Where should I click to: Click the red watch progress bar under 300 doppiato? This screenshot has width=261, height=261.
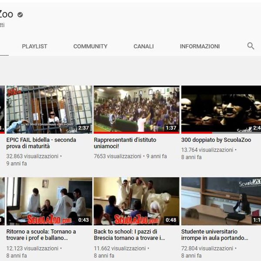coord(197,133)
